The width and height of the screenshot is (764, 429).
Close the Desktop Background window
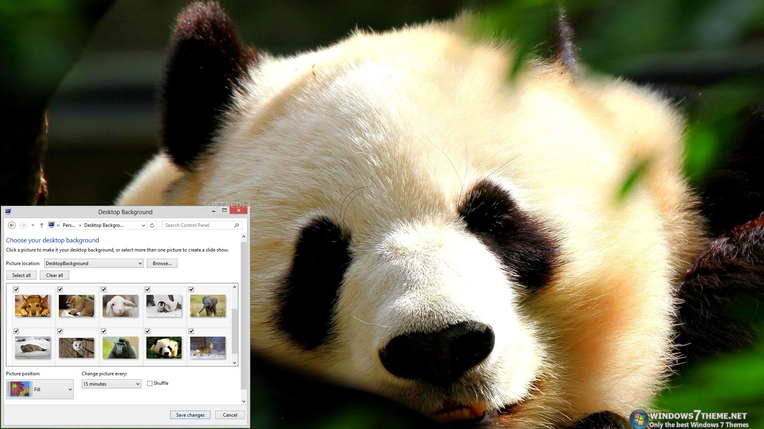pos(238,210)
